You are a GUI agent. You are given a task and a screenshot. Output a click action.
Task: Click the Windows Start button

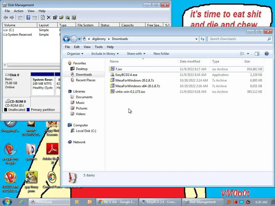[x=7, y=202]
